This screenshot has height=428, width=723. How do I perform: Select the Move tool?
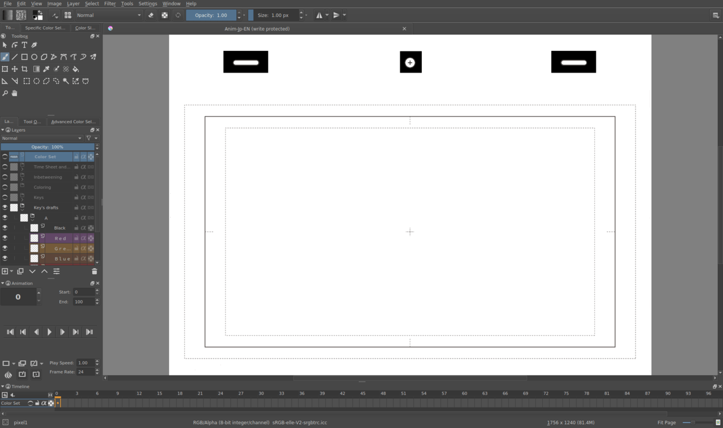(x=15, y=69)
